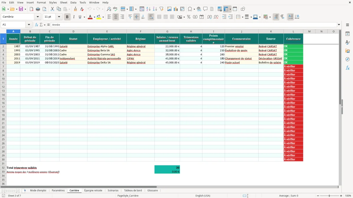The image size is (353, 198).
Task: Switch to the Tableau de bord tab
Action: coord(133,190)
